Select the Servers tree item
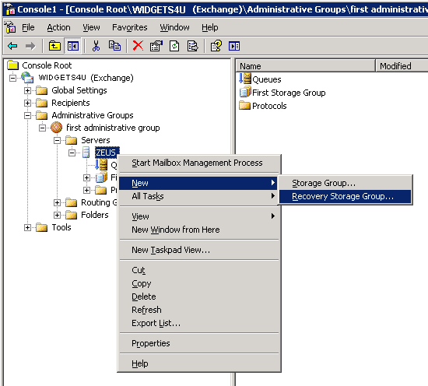This screenshot has width=428, height=386. pos(96,140)
